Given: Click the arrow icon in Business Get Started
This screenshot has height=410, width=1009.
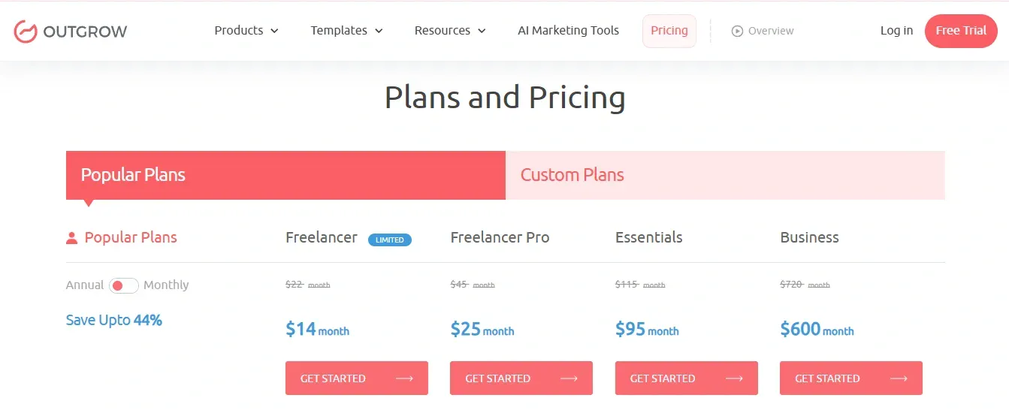Looking at the screenshot, I should pyautogui.click(x=899, y=378).
